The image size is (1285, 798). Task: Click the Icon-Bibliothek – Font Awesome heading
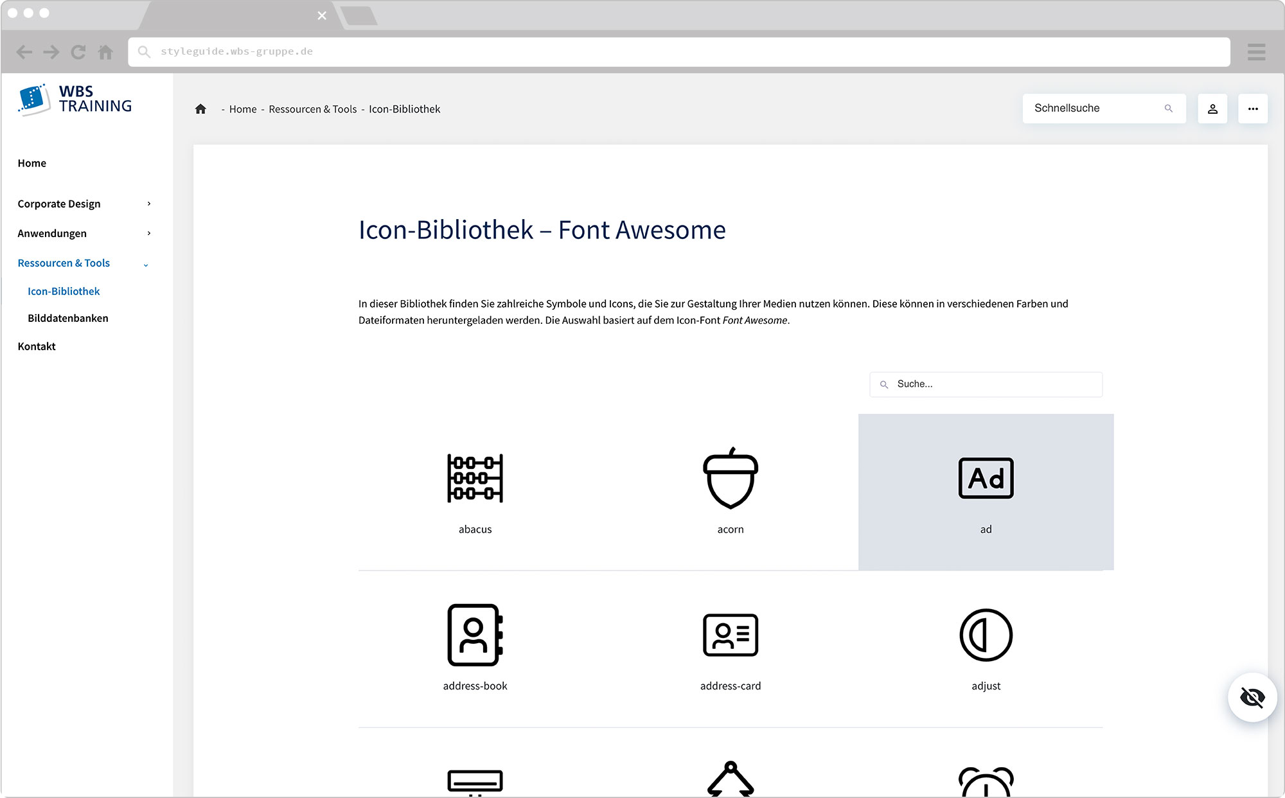point(542,230)
